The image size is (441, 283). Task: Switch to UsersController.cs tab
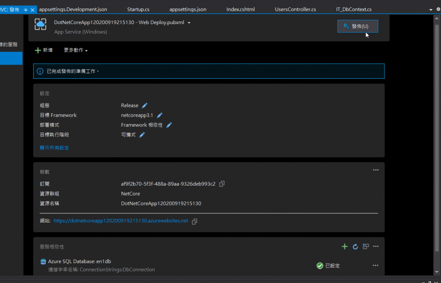tap(295, 9)
